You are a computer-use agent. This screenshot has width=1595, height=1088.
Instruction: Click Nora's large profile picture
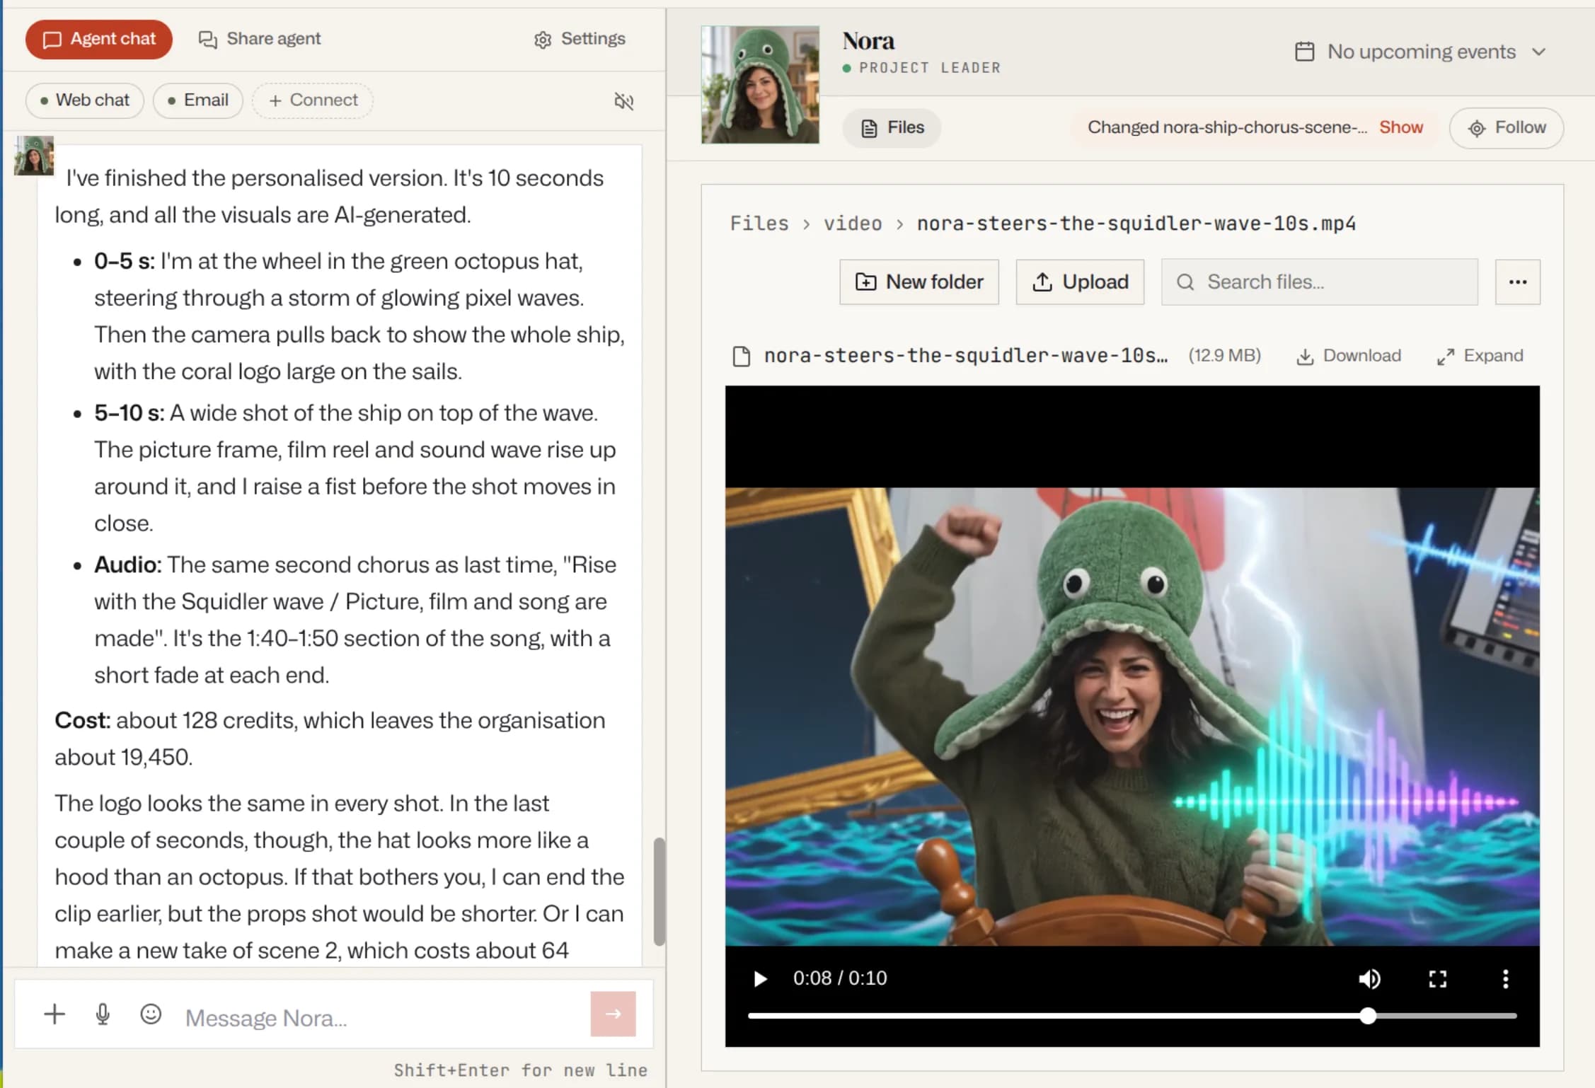tap(760, 85)
